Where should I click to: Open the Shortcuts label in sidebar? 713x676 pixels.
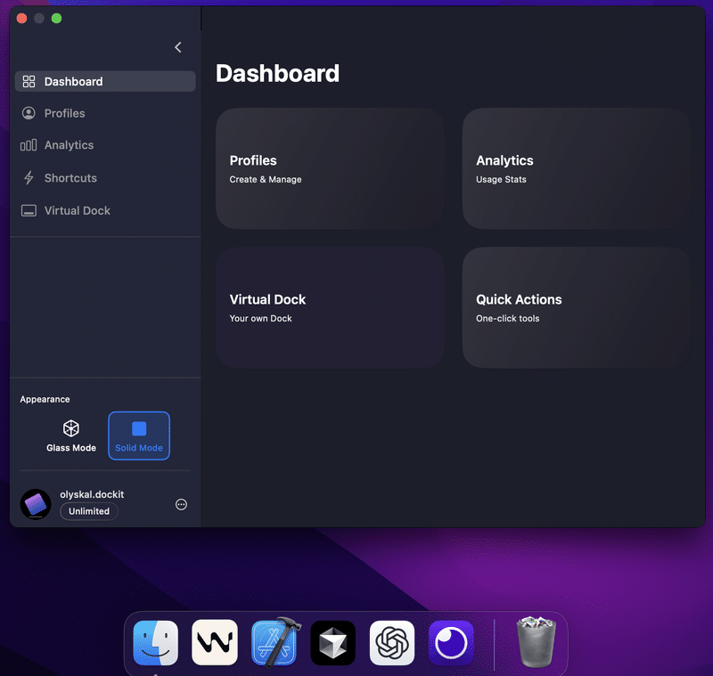[x=70, y=178]
